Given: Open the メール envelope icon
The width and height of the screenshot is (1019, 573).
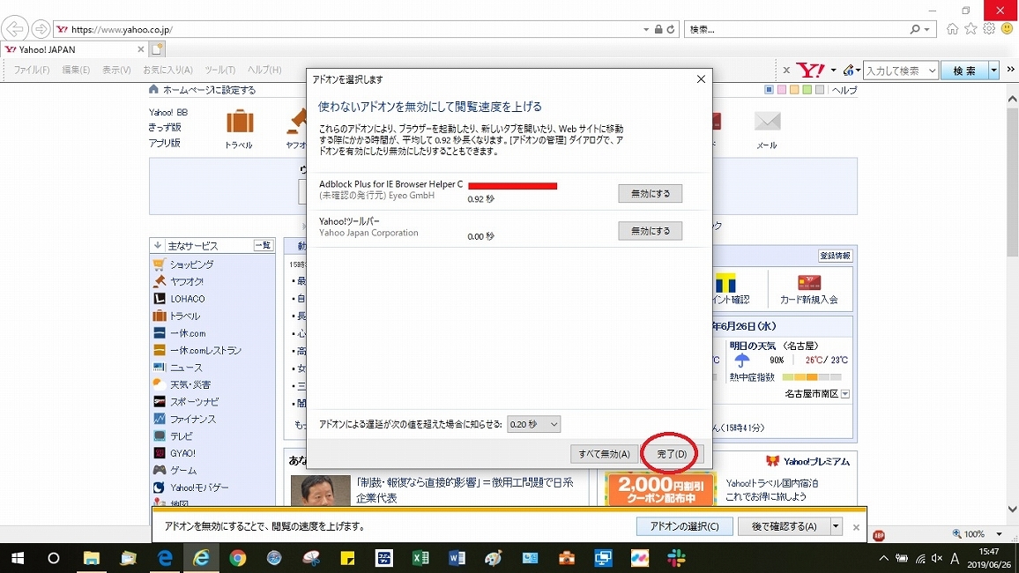Looking at the screenshot, I should click(768, 121).
